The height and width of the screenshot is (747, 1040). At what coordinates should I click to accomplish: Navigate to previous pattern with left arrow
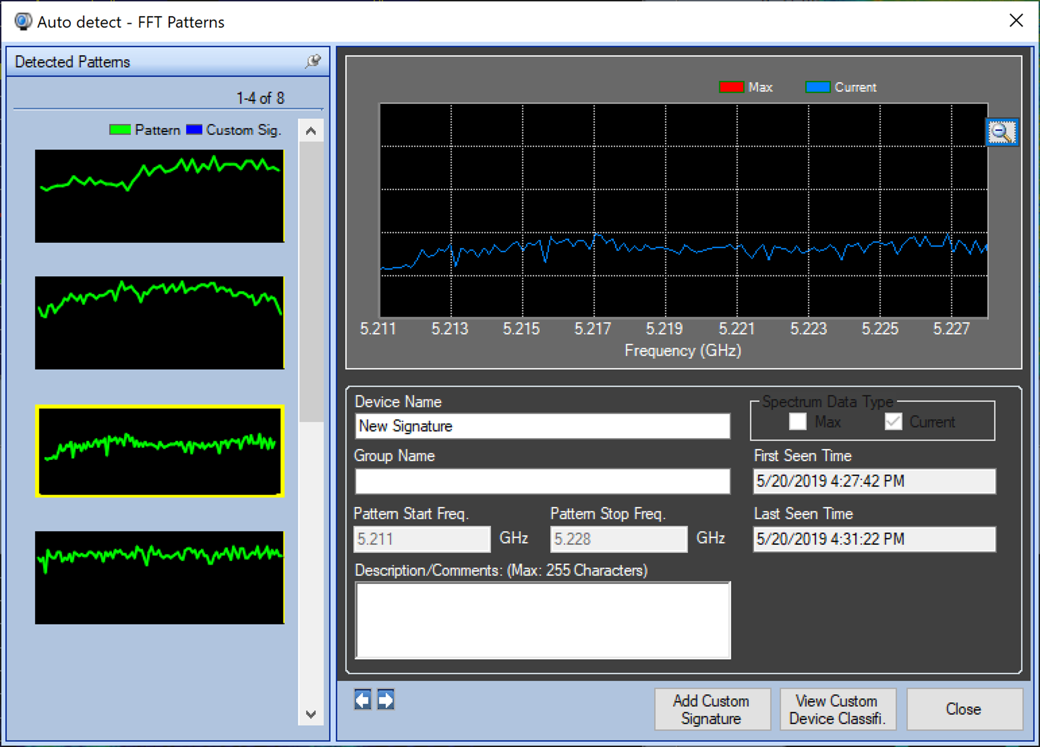tap(363, 700)
